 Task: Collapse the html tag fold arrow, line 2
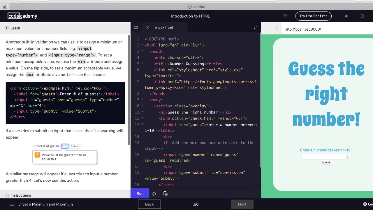(x=142, y=45)
